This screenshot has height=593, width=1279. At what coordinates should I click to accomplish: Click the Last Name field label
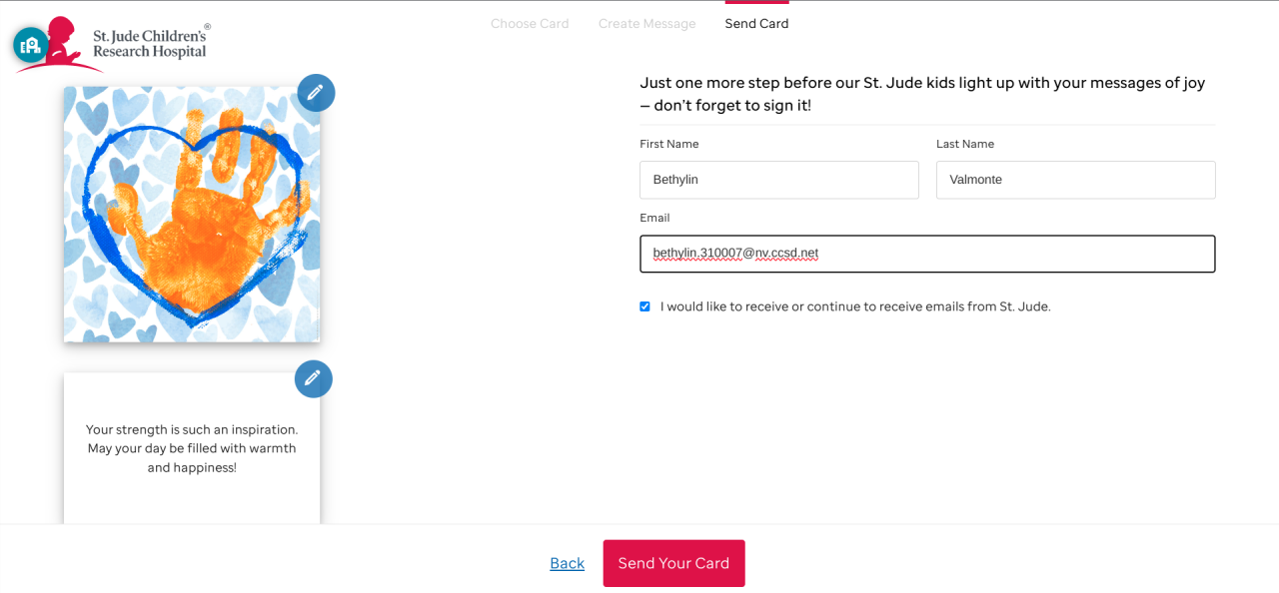click(x=964, y=144)
